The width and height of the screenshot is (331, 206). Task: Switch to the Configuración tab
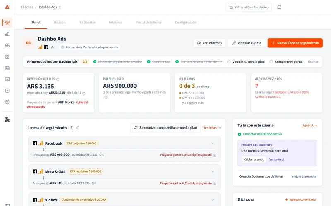(x=185, y=23)
